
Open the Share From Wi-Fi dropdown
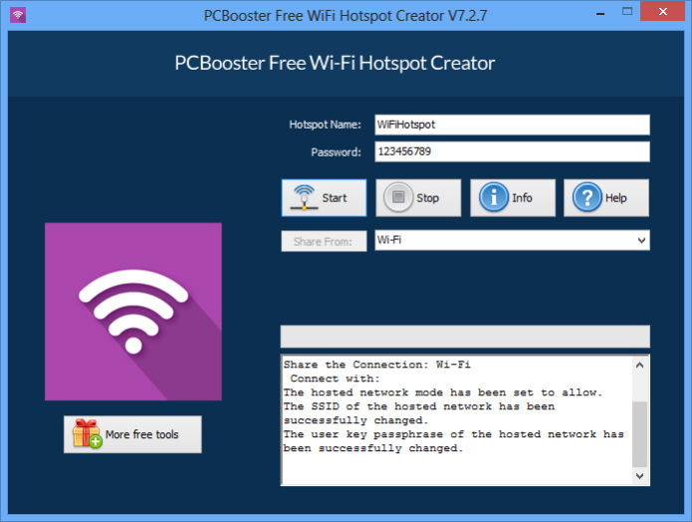[512, 240]
